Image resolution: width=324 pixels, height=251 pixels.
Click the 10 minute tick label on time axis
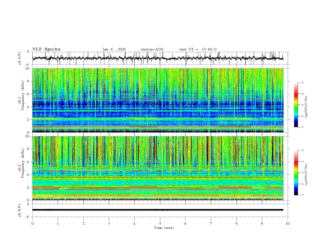pos(288,224)
